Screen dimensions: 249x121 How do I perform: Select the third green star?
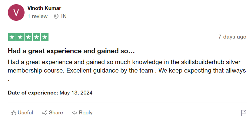[x=28, y=37]
